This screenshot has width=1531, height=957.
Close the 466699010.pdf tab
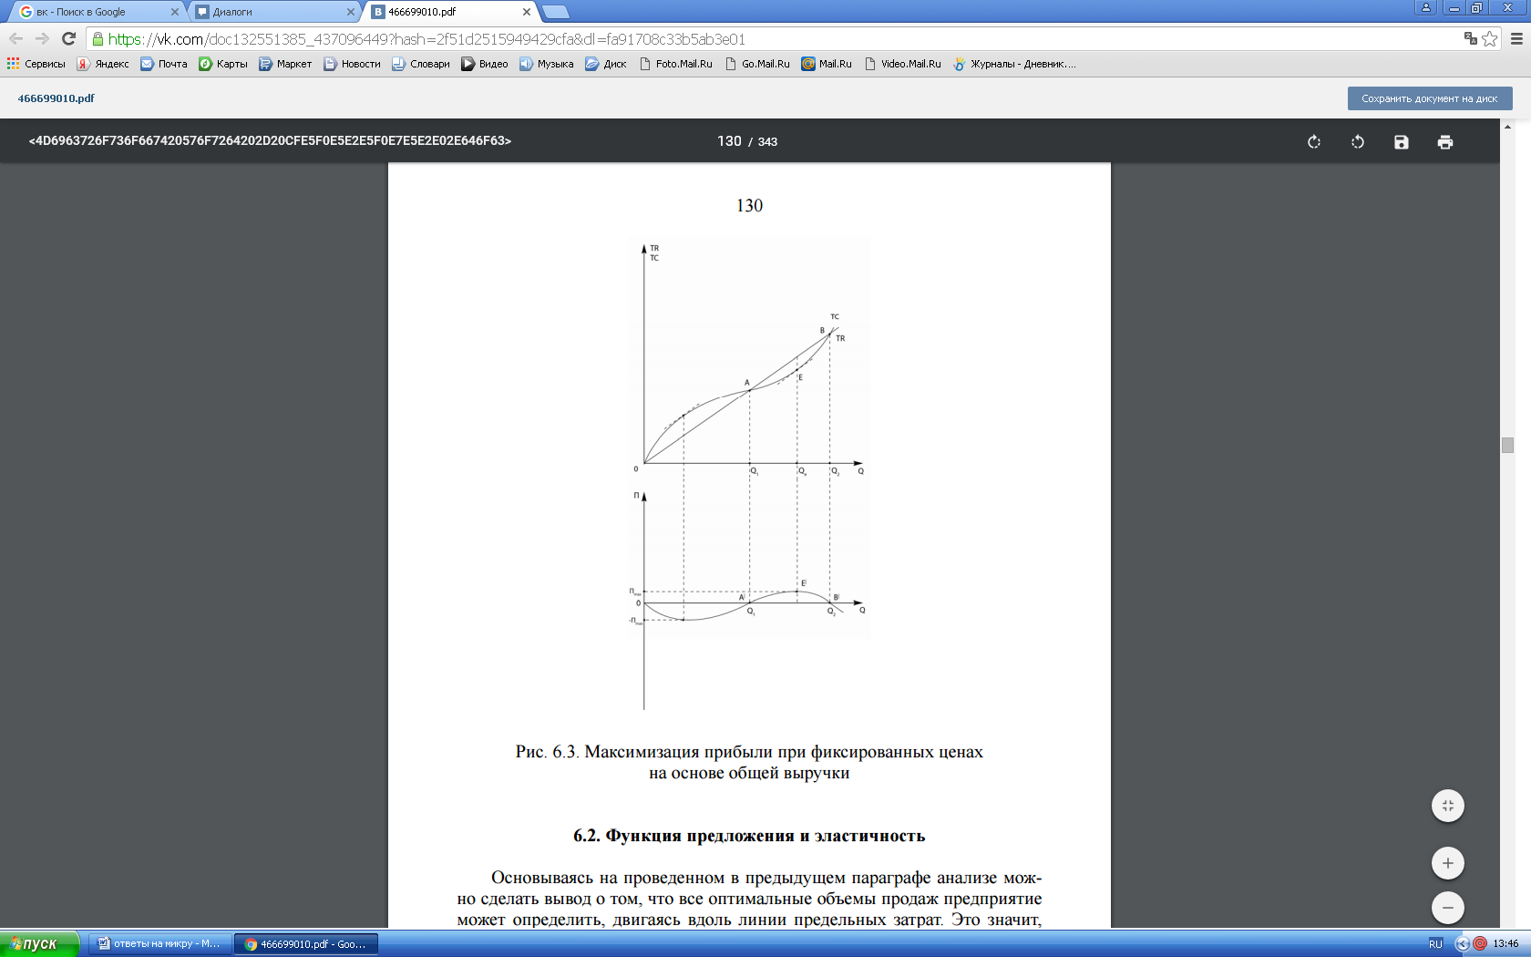click(x=527, y=12)
